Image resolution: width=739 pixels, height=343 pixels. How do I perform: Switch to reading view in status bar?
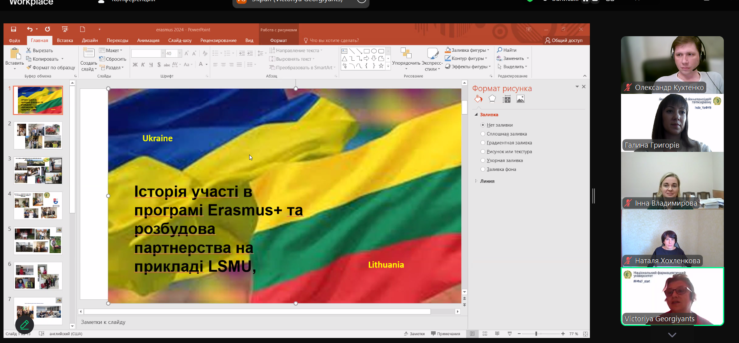[497, 334]
